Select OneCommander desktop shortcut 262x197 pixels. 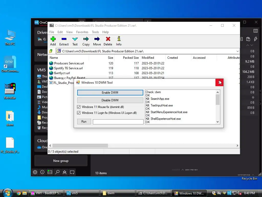click(10, 64)
